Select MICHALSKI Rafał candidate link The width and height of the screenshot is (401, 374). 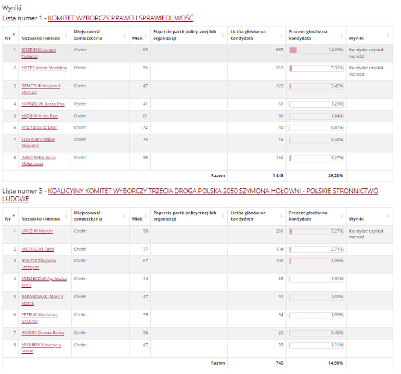click(37, 249)
